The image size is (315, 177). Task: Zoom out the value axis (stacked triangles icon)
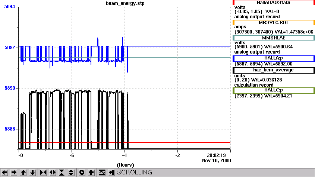71,173
